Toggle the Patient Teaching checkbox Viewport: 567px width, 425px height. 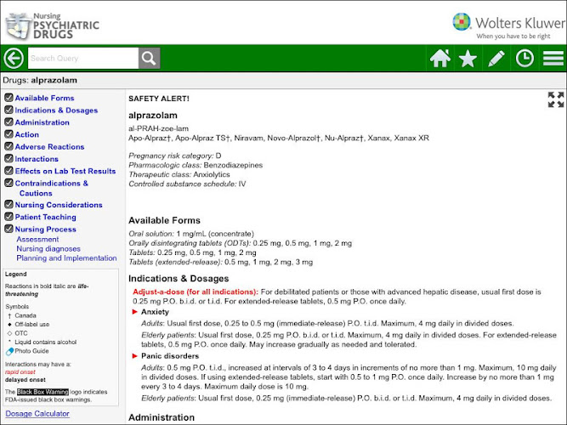[9, 217]
